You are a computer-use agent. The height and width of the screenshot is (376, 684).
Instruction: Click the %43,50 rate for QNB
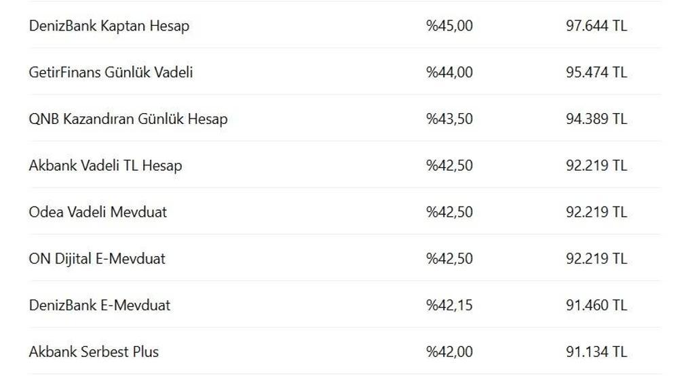coord(449,119)
